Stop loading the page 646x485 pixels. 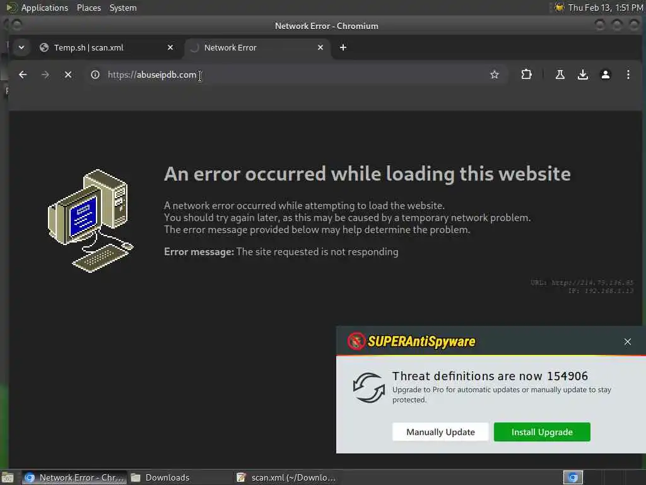tap(68, 75)
